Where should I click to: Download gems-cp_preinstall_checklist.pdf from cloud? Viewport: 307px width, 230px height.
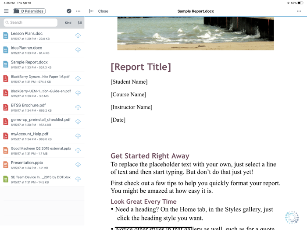point(78,122)
